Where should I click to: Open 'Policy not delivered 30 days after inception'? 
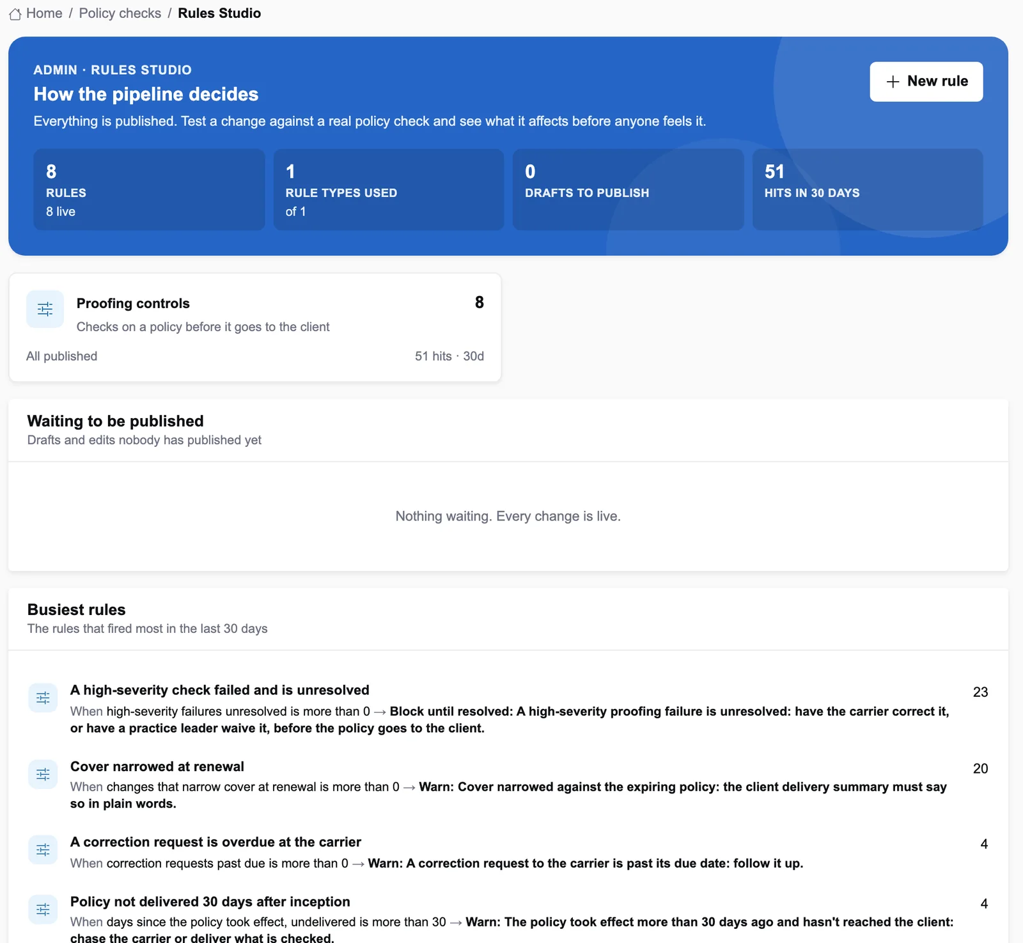click(x=210, y=902)
